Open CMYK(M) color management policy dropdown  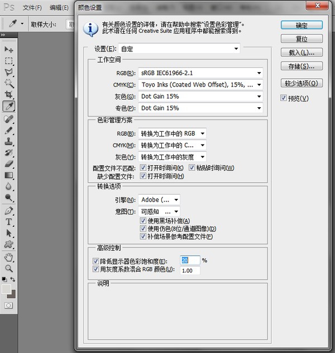[x=173, y=145]
